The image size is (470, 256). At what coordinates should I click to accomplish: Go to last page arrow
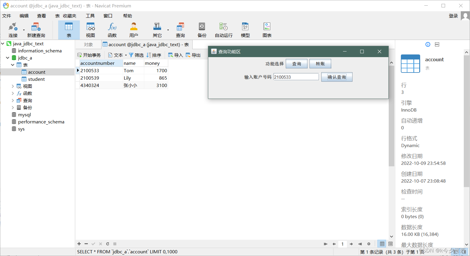[x=360, y=244]
